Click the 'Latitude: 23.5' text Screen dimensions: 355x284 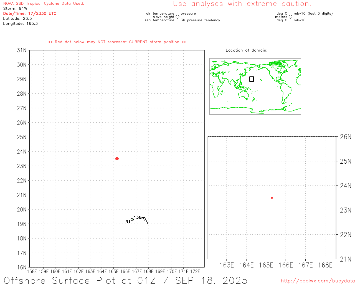[x=17, y=18]
